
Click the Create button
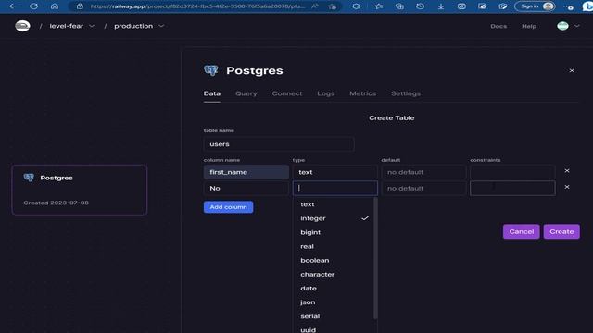click(x=561, y=231)
